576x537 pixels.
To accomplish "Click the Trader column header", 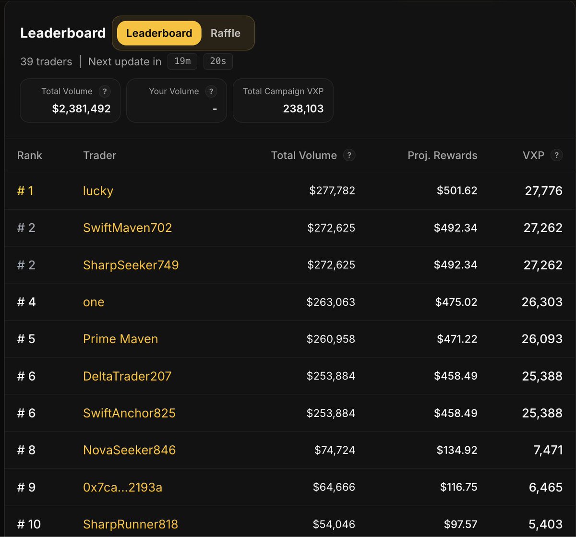I will click(x=100, y=155).
